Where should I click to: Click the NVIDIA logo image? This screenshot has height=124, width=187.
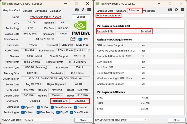(x=80, y=28)
